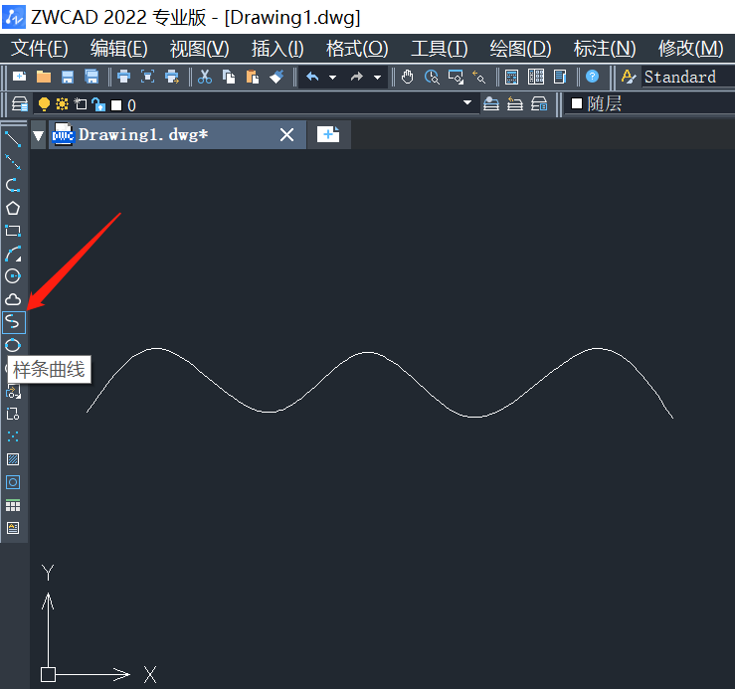Open the Design Center grid icon

tap(536, 77)
